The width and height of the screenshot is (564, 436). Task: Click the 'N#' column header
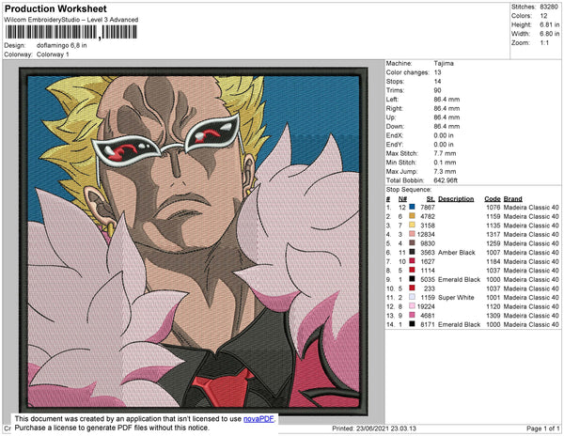(x=402, y=199)
